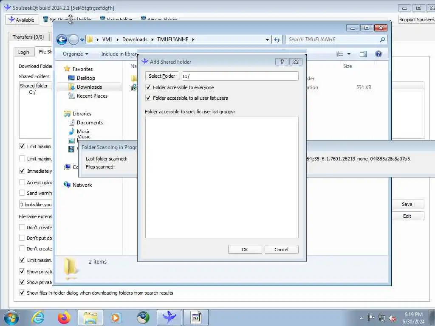Expand the breadcrumb arrow after TMUFLIANHE
Viewport: 435px width, 326px height.
pos(193,39)
